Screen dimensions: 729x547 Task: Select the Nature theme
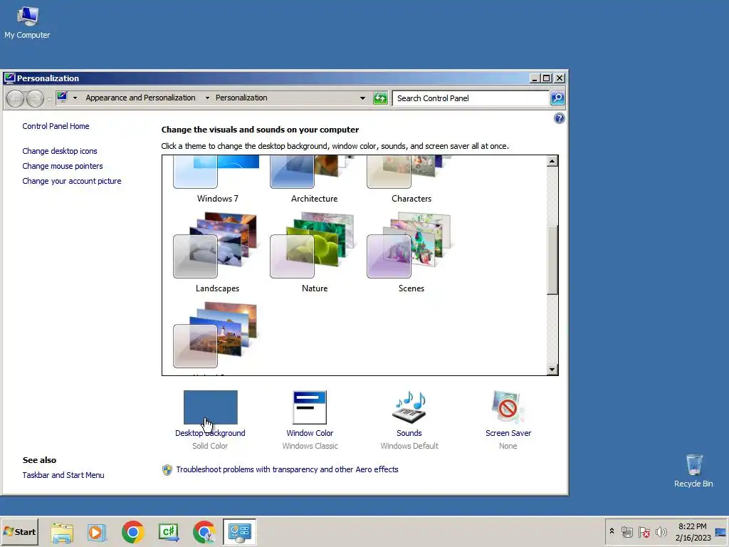[314, 253]
